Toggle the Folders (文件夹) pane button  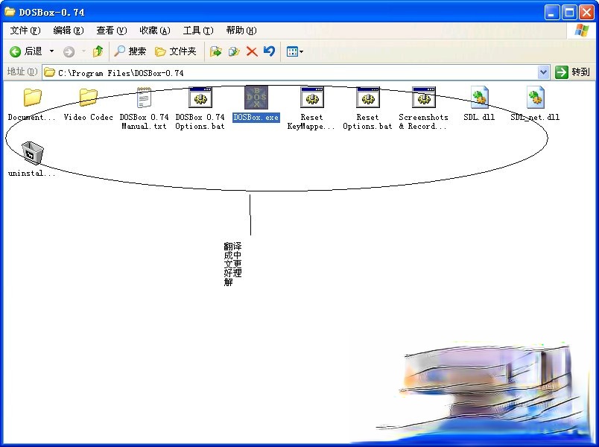click(x=176, y=51)
